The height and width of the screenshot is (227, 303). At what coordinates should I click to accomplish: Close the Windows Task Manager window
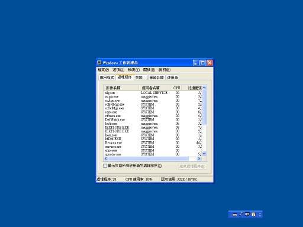(x=209, y=63)
